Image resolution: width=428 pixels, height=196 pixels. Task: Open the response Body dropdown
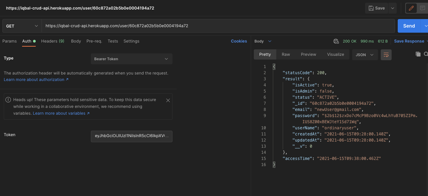pyautogui.click(x=263, y=41)
